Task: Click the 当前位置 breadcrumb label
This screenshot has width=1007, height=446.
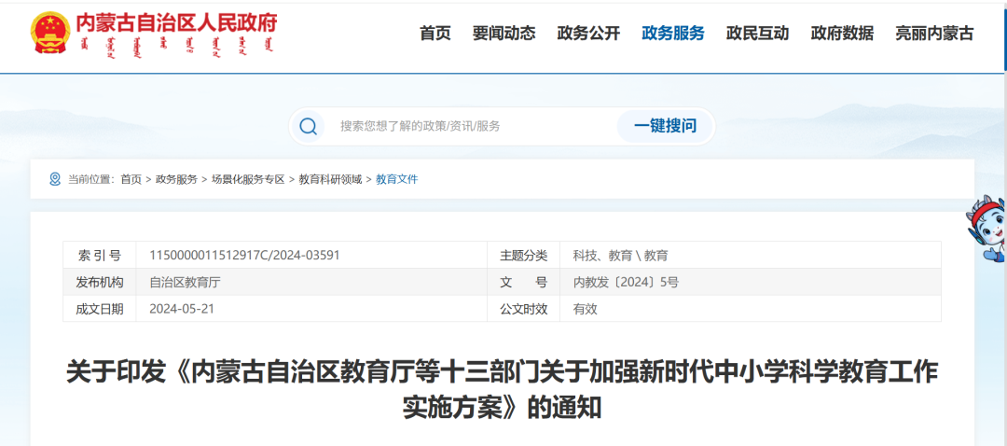Action: click(91, 179)
